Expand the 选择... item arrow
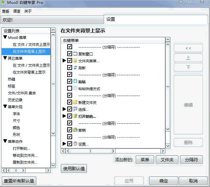 [x=64, y=109]
